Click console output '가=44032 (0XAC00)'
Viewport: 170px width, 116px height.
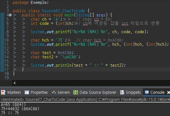tap(20, 109)
